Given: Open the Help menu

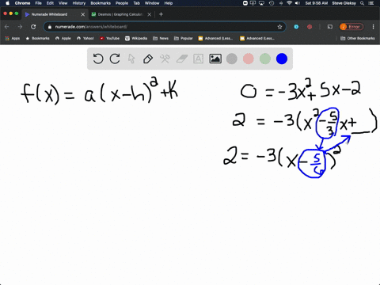Looking at the screenshot, I should [169, 3].
